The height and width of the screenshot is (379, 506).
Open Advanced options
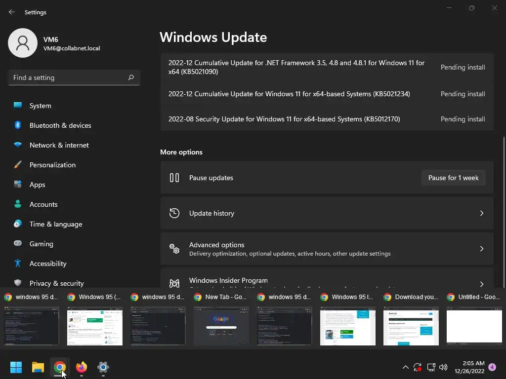point(327,249)
